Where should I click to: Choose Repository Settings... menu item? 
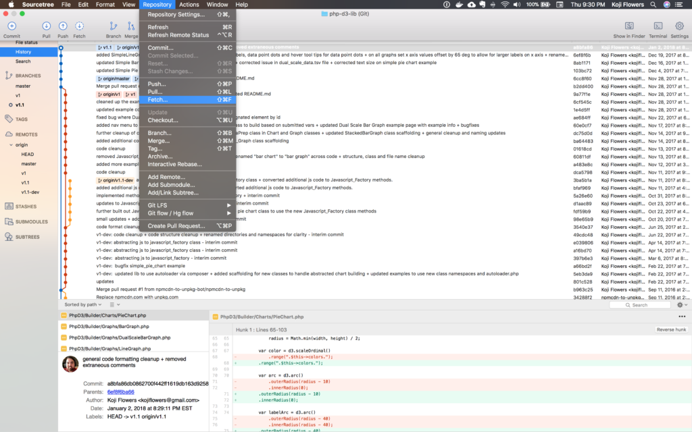188,15
